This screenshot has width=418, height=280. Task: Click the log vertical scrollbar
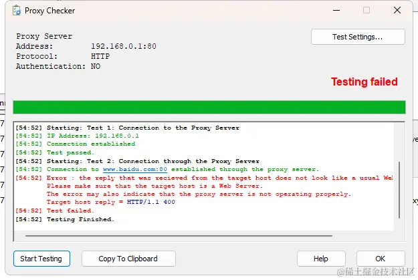point(399,190)
